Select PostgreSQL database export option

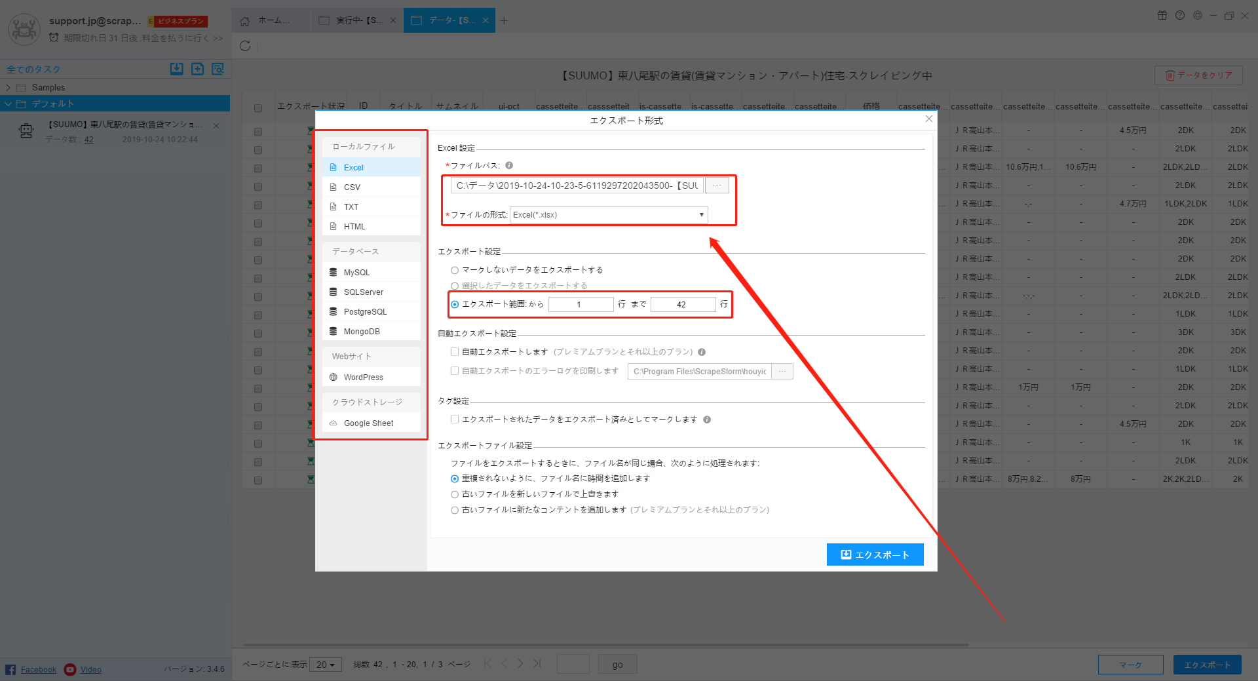371,311
